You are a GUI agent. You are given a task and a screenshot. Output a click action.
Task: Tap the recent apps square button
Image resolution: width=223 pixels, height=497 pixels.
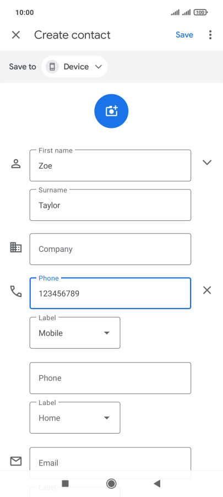[x=66, y=483]
